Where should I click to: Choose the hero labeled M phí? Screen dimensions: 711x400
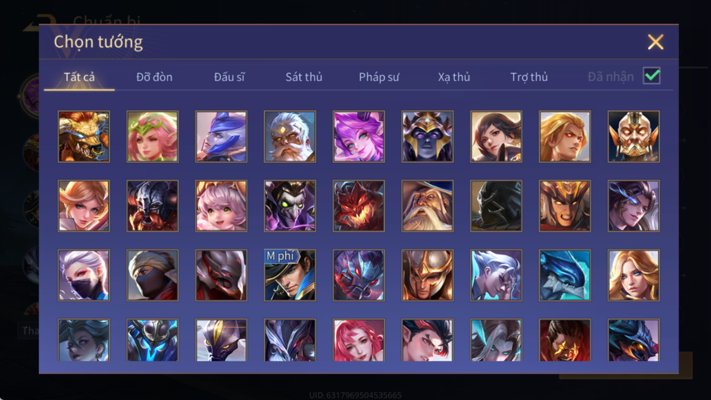point(290,275)
